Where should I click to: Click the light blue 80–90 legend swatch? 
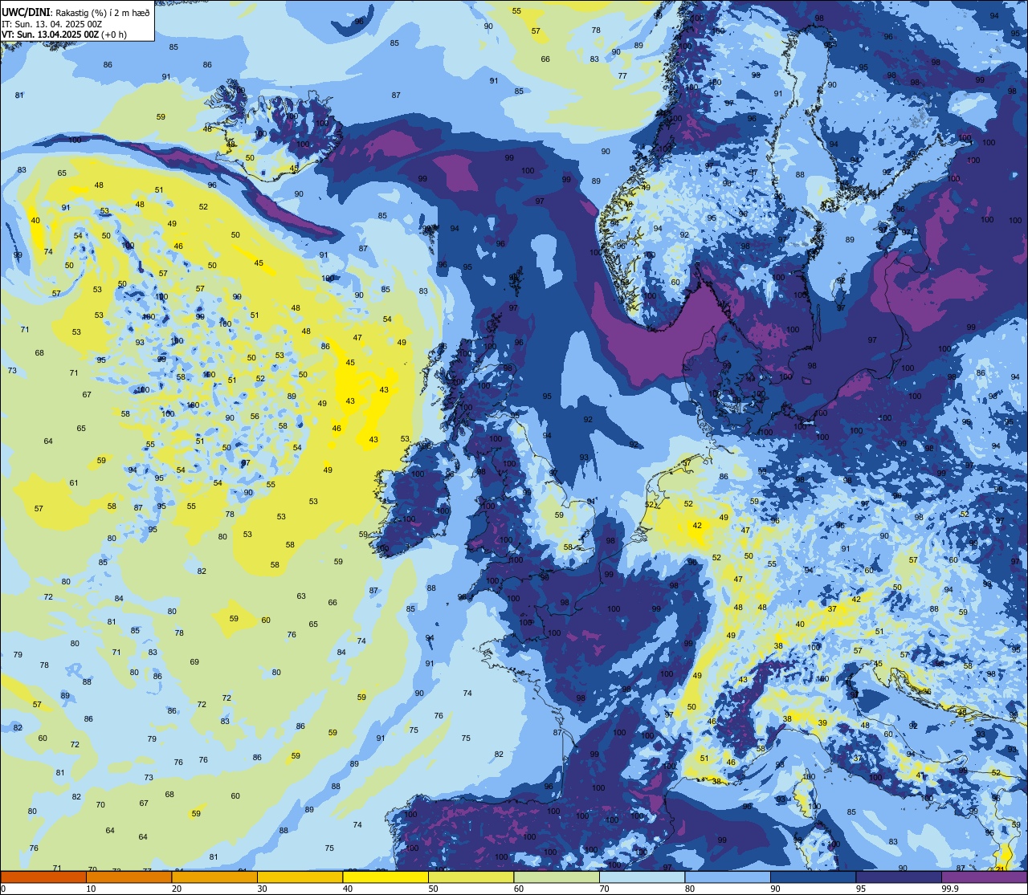(x=728, y=877)
